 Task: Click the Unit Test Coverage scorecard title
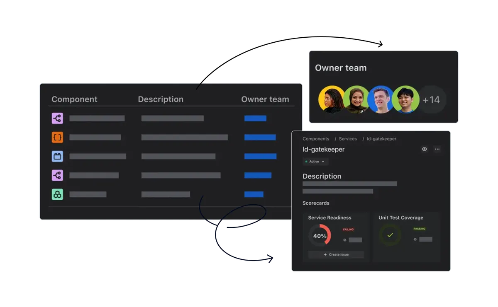401,218
